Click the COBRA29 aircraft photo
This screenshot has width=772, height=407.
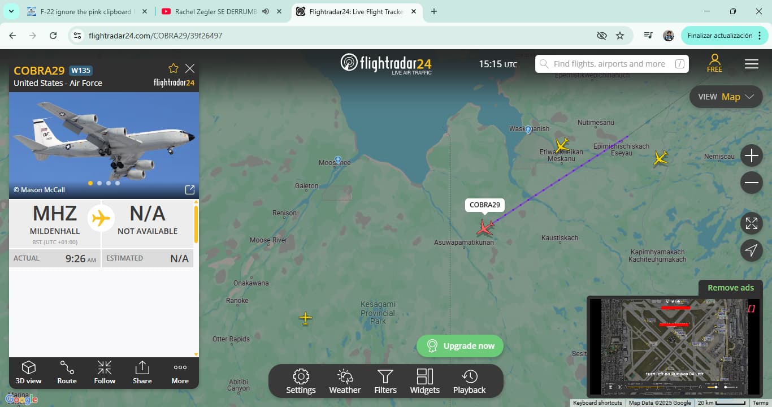(104, 145)
